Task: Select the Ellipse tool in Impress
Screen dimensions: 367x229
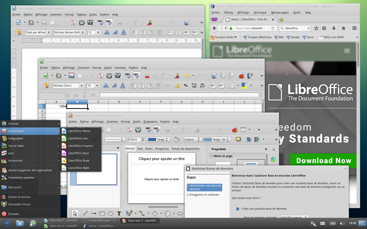Action: tap(110, 213)
